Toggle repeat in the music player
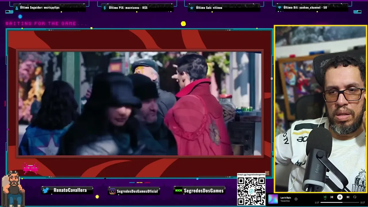 point(355,197)
